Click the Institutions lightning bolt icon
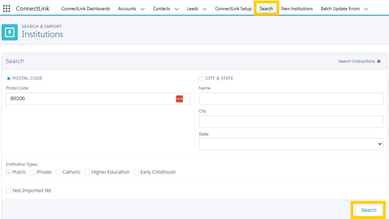The height and width of the screenshot is (219, 389). click(9, 32)
